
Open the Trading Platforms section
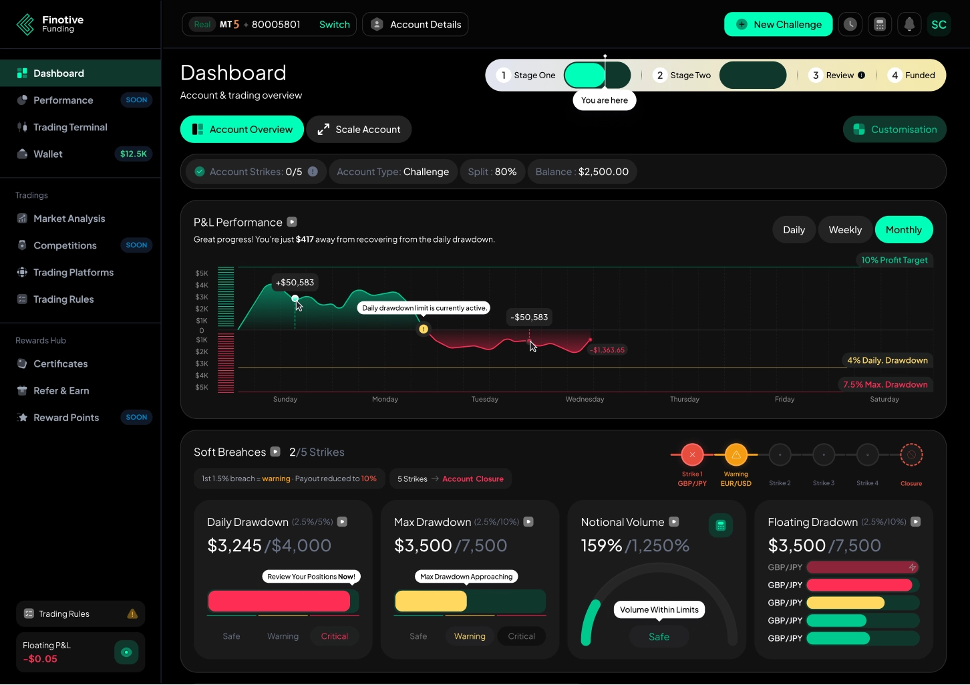tap(73, 272)
